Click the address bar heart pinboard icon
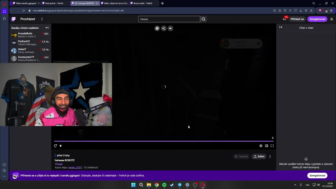The height and width of the screenshot is (189, 336). point(296,10)
